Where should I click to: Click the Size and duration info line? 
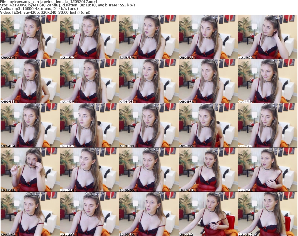coord(68,5)
